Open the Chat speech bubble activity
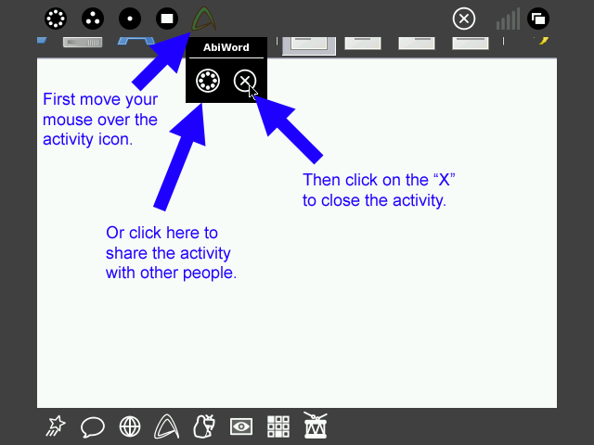Image resolution: width=594 pixels, height=445 pixels. pyautogui.click(x=93, y=426)
